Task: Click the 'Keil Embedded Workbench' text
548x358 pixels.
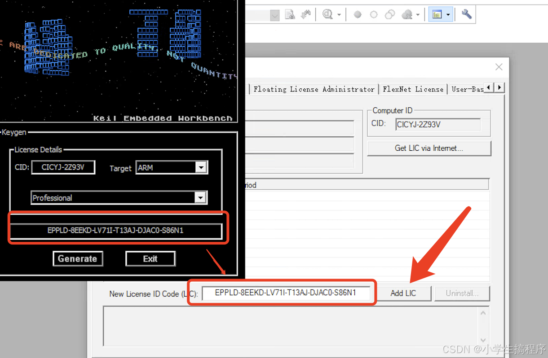Action: click(x=163, y=118)
